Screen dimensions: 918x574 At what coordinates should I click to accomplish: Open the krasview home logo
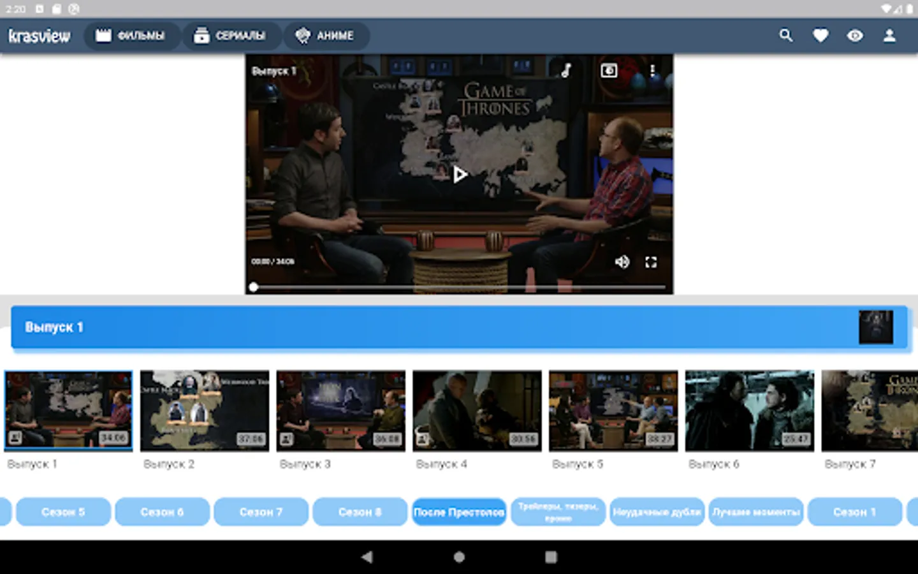tap(40, 36)
